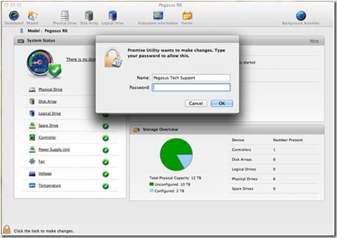This screenshot has width=337, height=238.
Task: Open the Physical Drive link
Action: (x=50, y=90)
